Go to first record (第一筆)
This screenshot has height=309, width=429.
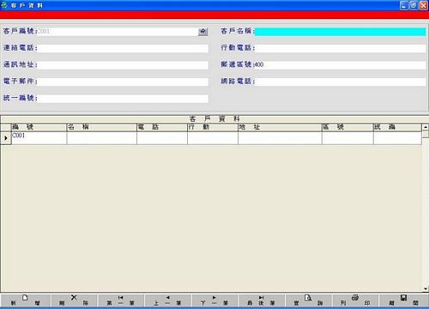[x=120, y=300]
